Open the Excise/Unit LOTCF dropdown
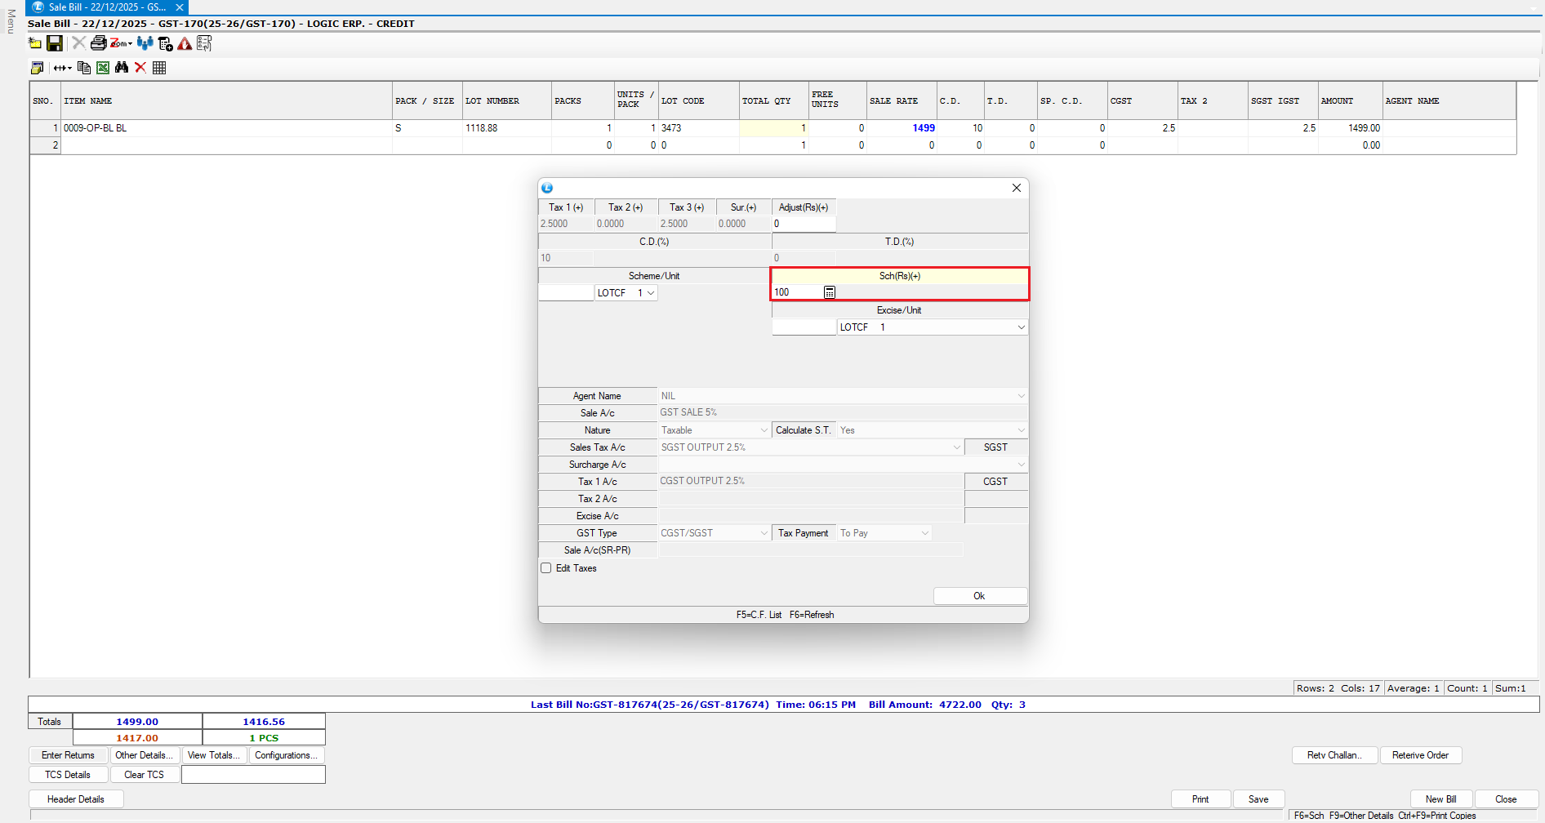 point(1021,327)
